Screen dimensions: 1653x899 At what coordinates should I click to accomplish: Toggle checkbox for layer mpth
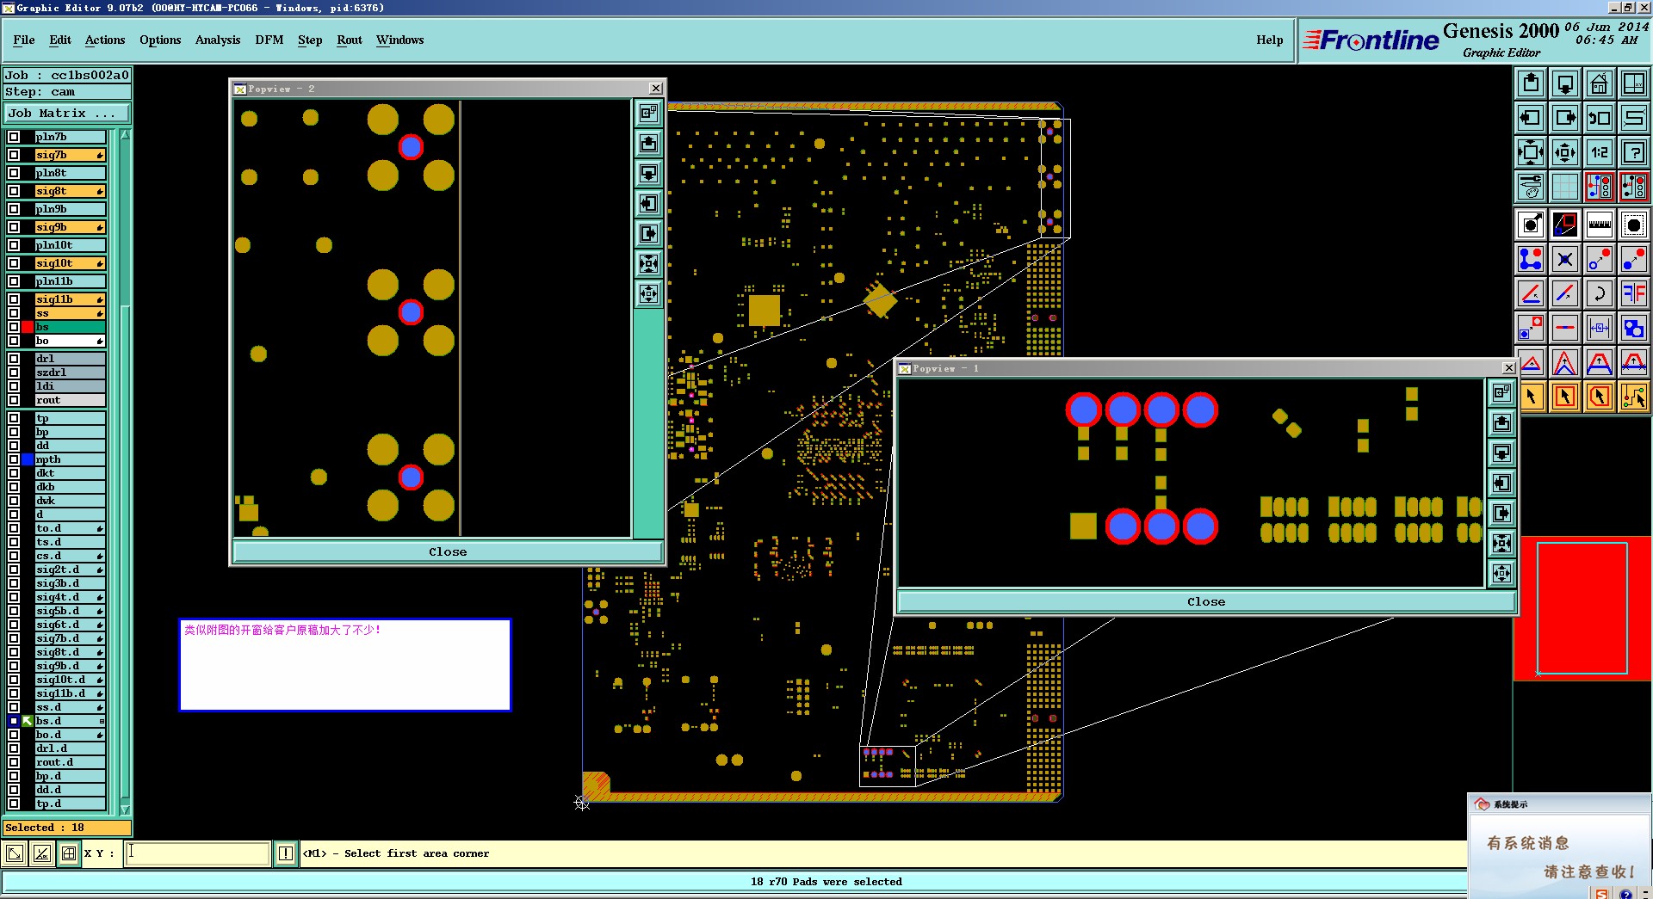click(x=14, y=459)
